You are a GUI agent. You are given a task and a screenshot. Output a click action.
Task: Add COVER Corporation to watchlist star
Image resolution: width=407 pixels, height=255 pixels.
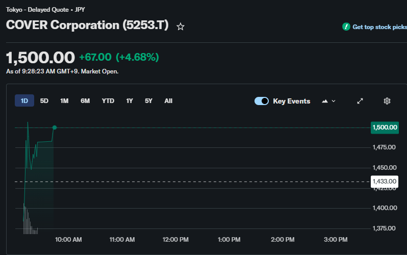coord(181,27)
